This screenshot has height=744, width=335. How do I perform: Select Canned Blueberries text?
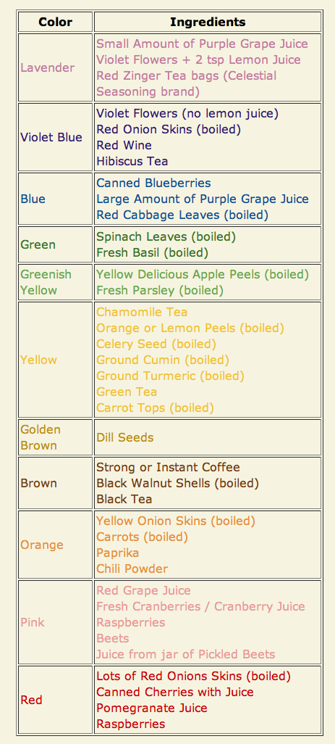pyautogui.click(x=154, y=183)
